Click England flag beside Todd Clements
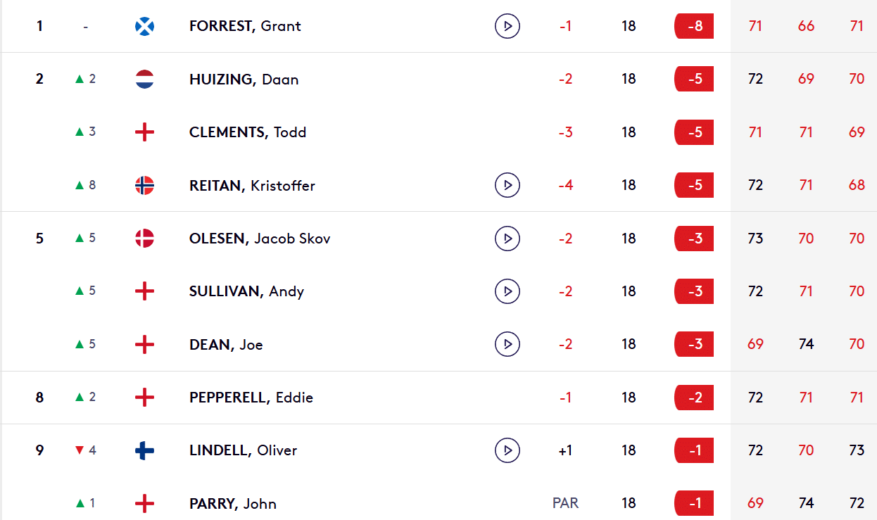Image resolution: width=877 pixels, height=520 pixels. (144, 132)
